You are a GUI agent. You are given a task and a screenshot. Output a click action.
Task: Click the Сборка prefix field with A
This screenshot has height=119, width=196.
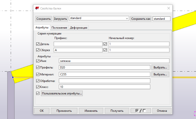click(78, 50)
